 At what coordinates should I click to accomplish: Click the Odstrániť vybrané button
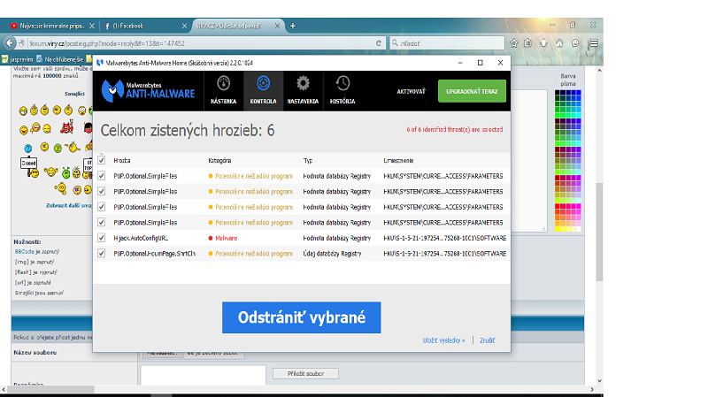[301, 317]
